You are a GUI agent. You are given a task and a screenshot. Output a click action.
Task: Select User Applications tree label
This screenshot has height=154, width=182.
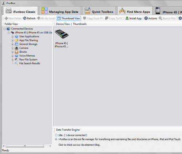(x=29, y=36)
